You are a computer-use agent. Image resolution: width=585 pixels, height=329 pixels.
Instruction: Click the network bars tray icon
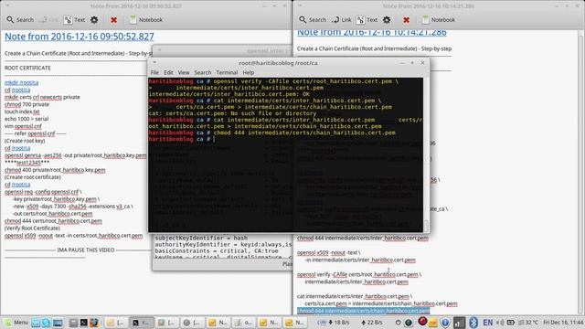tap(459, 323)
